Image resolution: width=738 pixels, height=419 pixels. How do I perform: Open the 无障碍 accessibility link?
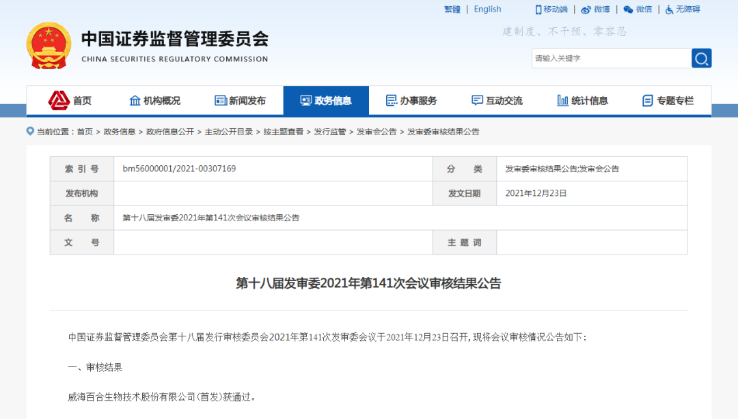pyautogui.click(x=683, y=10)
